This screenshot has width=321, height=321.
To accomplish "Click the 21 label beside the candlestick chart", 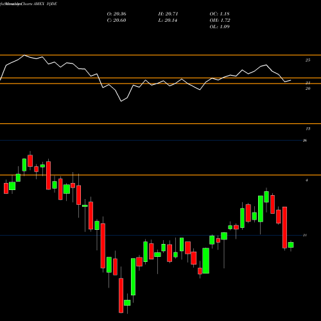I will point(305,235).
